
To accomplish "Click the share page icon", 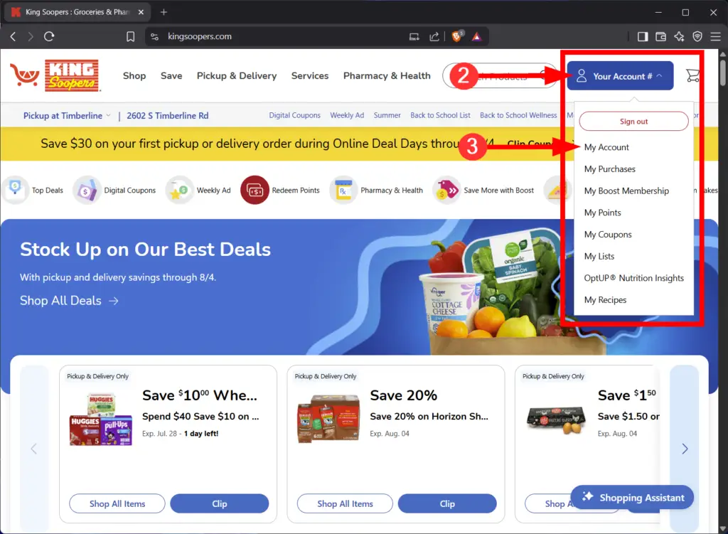I will [434, 36].
